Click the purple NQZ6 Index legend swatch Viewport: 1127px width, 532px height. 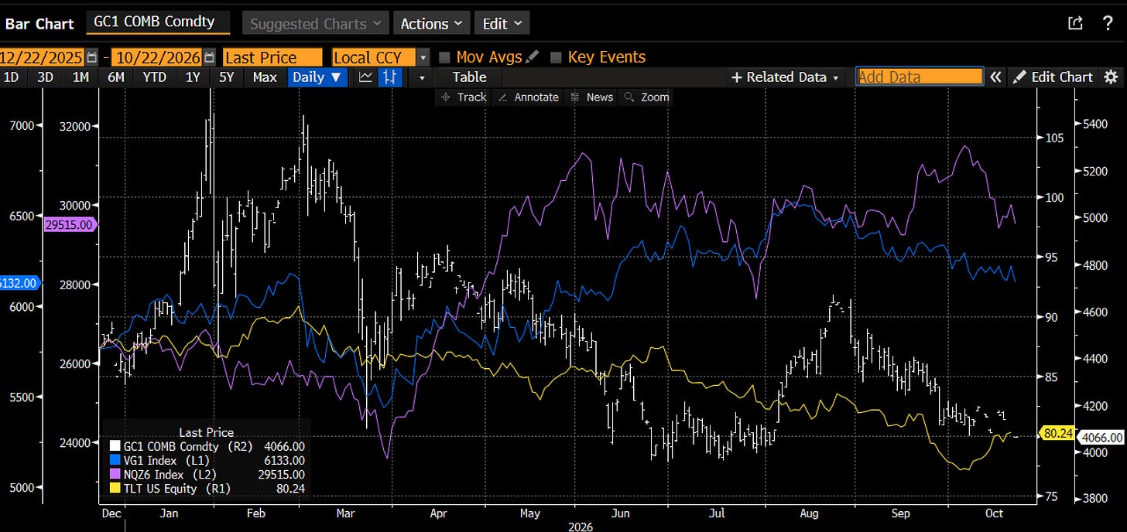click(x=115, y=475)
